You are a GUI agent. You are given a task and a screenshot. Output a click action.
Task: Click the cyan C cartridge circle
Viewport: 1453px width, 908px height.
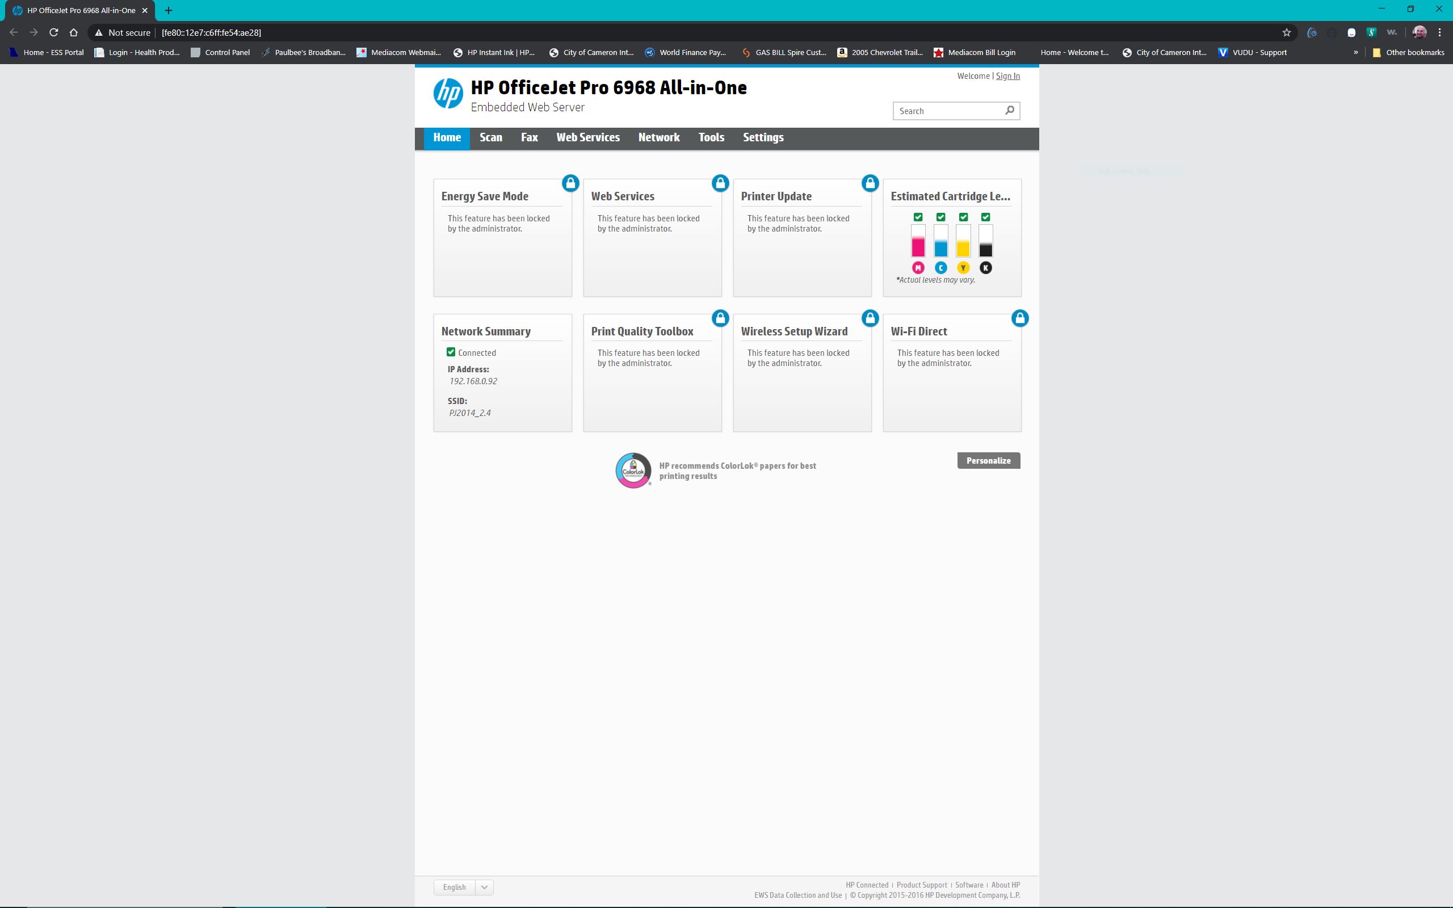(x=941, y=268)
